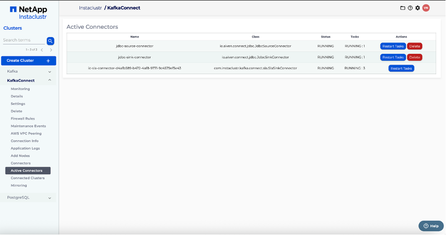The width and height of the screenshot is (446, 235).
Task: Open the settings gear icon
Action: [x=417, y=8]
